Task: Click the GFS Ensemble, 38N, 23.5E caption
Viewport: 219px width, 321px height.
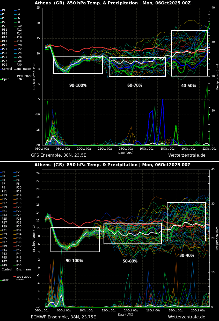Action: 59,155
